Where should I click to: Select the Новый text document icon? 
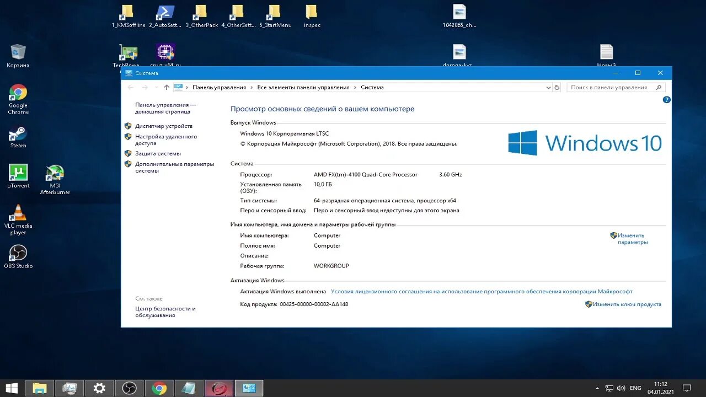click(x=606, y=56)
